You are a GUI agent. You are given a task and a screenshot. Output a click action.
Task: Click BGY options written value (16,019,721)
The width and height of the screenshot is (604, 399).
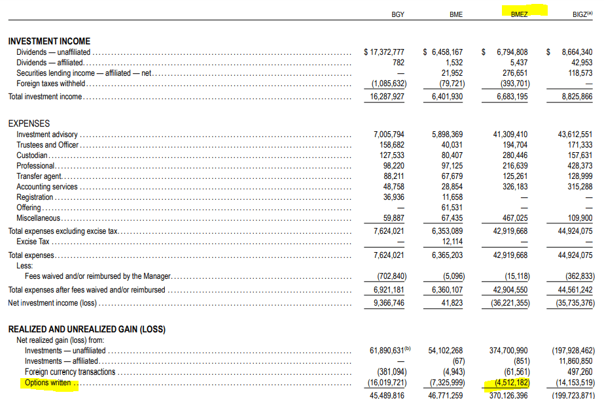point(387,383)
